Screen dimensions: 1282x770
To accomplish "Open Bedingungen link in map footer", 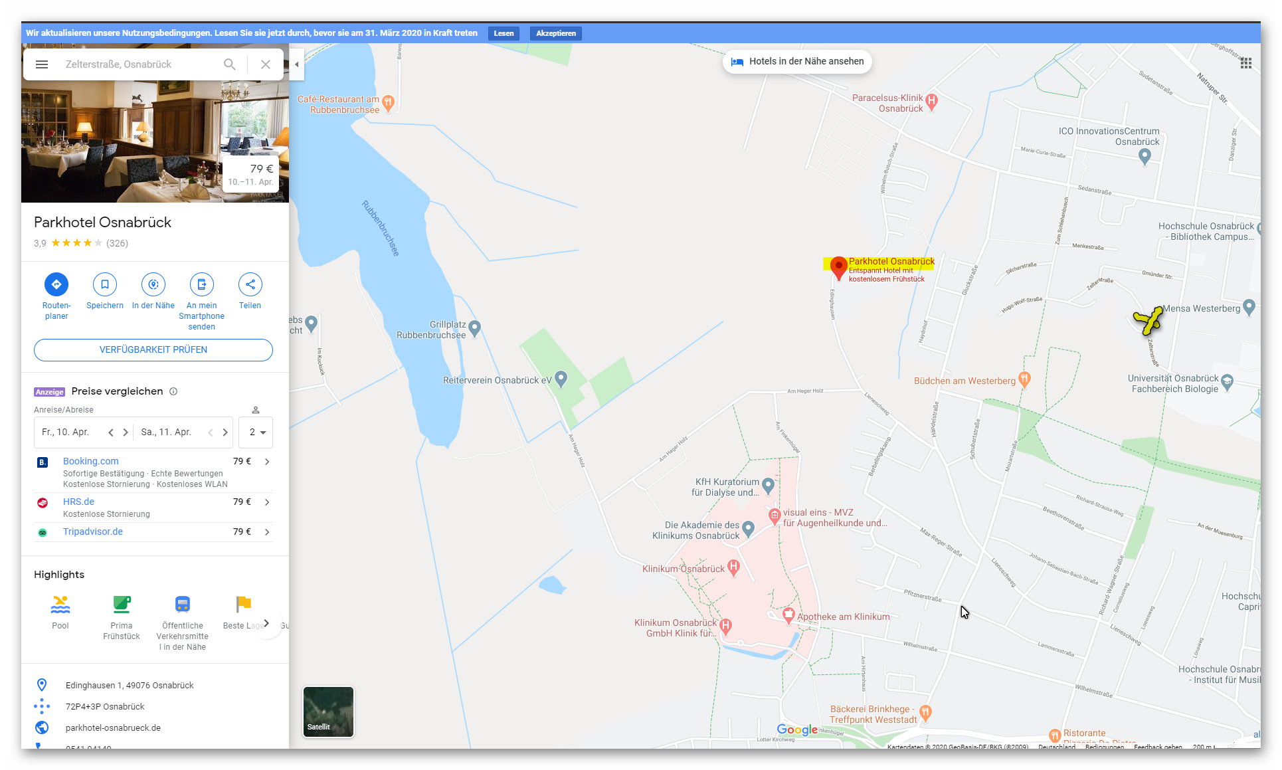I will 1105,747.
